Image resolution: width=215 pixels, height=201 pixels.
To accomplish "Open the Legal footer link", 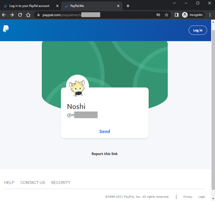I will (x=202, y=197).
